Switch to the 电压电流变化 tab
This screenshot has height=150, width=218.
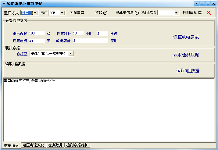[x=33, y=145]
